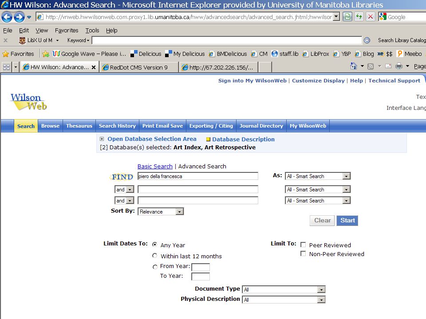Select the Any Year radio button
426x319 pixels.
[x=154, y=245]
